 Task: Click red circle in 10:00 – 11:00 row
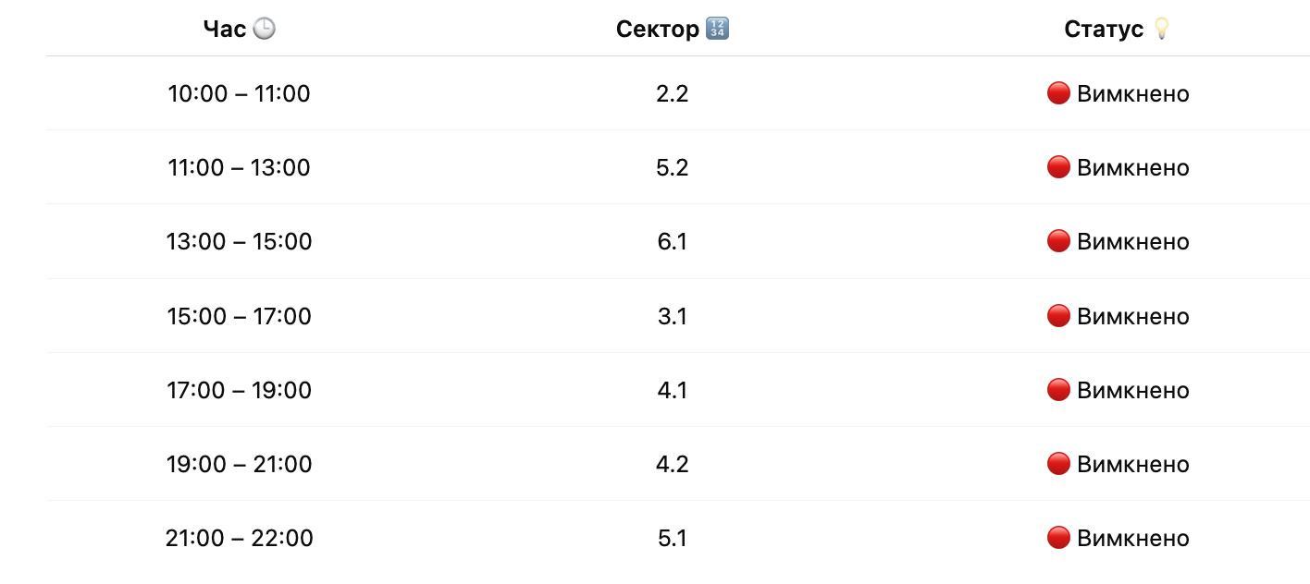coord(1058,93)
